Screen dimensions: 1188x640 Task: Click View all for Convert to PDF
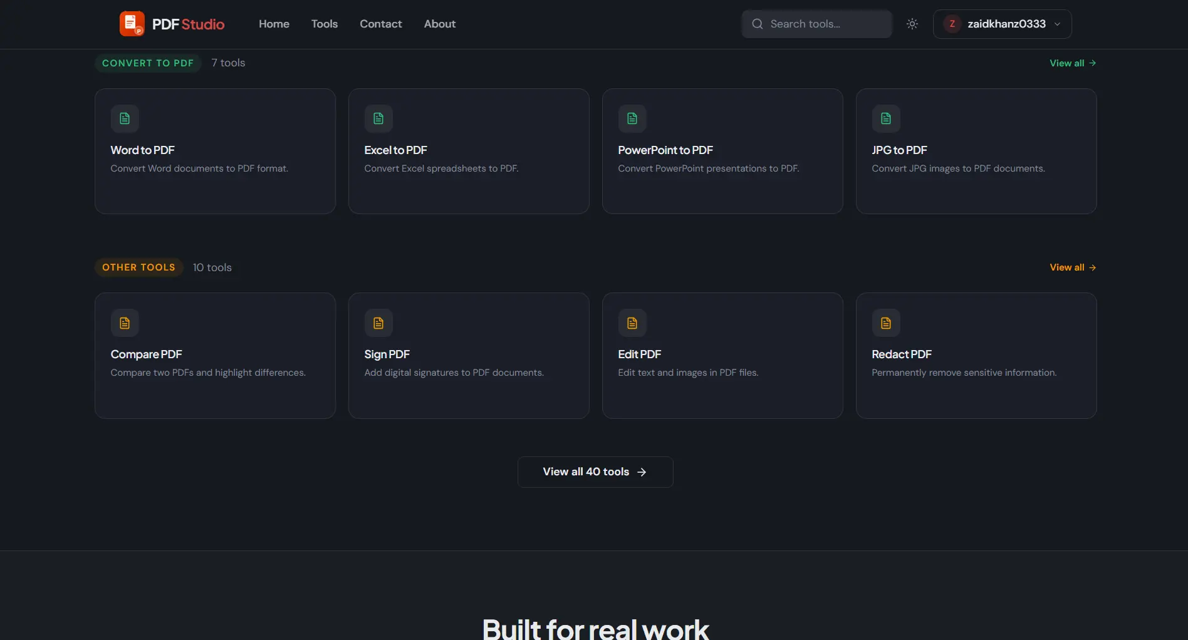pos(1073,63)
